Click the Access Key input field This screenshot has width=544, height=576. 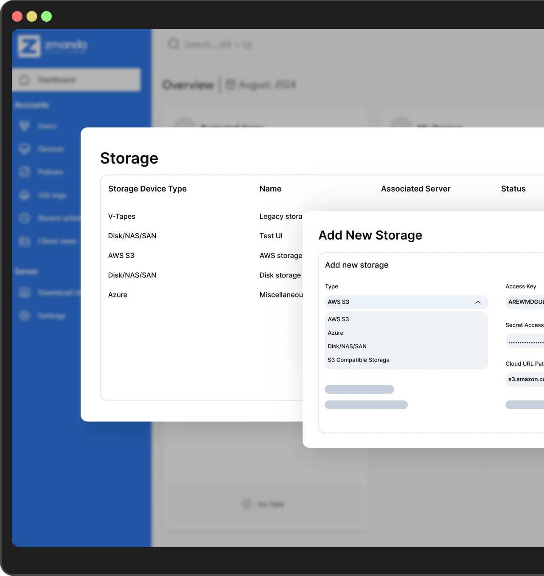[525, 302]
